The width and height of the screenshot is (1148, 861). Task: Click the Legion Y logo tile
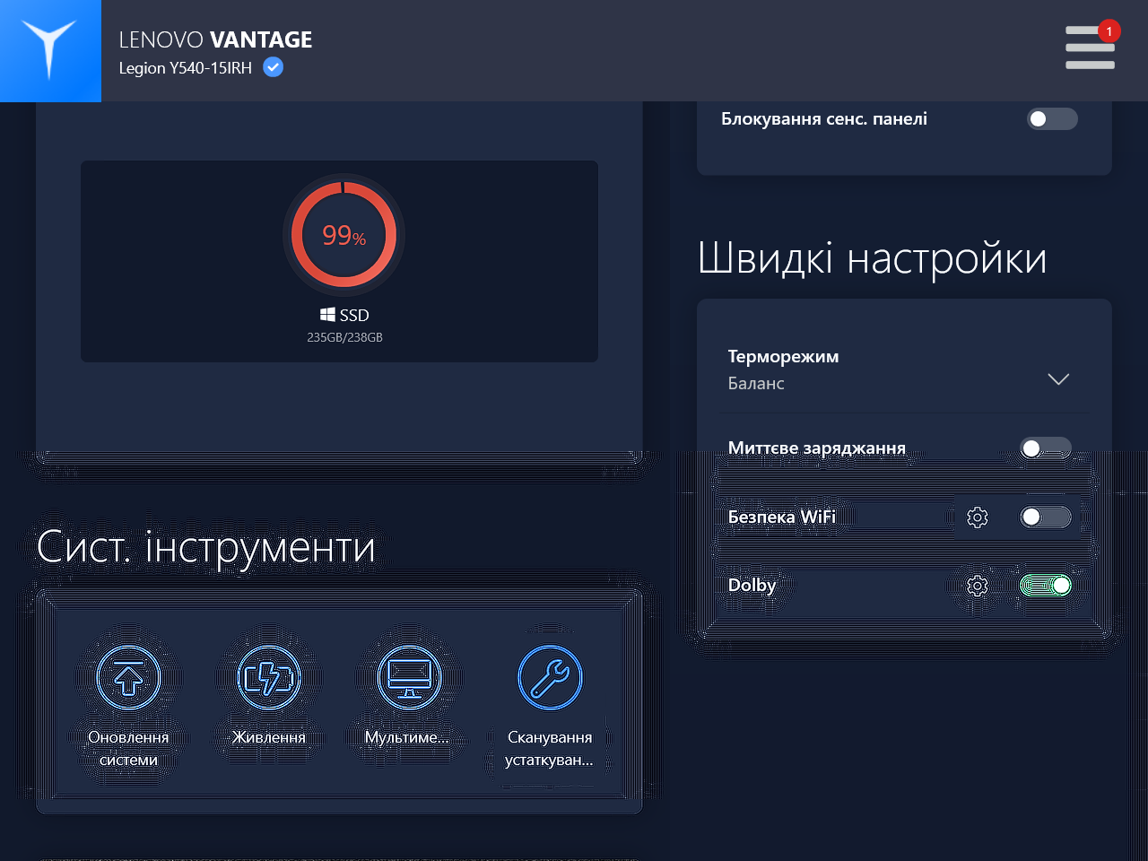(50, 51)
